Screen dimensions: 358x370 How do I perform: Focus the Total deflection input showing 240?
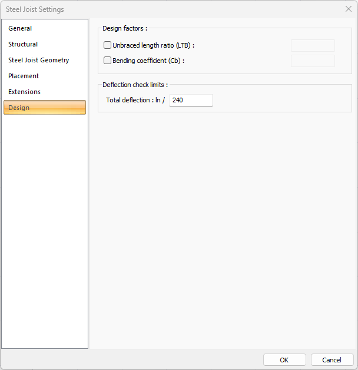[x=191, y=101]
